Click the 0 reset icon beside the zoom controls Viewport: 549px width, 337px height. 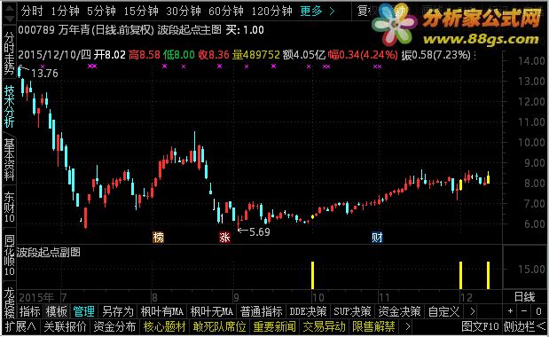[539, 310]
